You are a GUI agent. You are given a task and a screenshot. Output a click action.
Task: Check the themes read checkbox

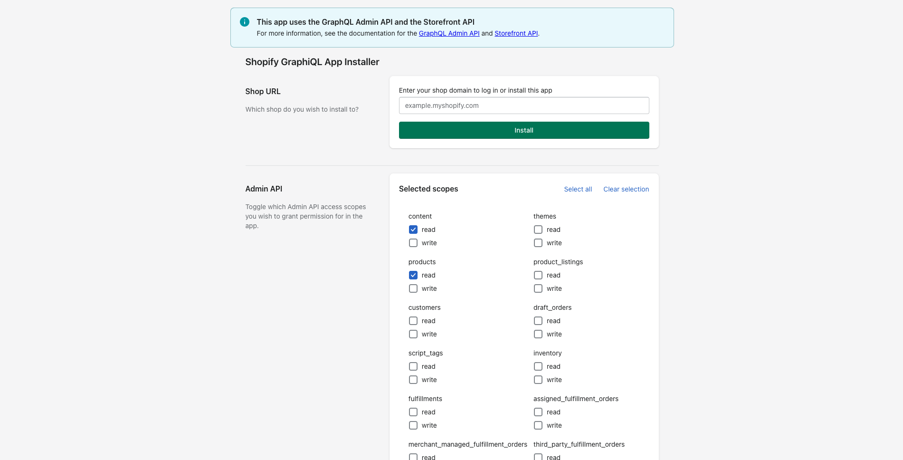tap(538, 230)
